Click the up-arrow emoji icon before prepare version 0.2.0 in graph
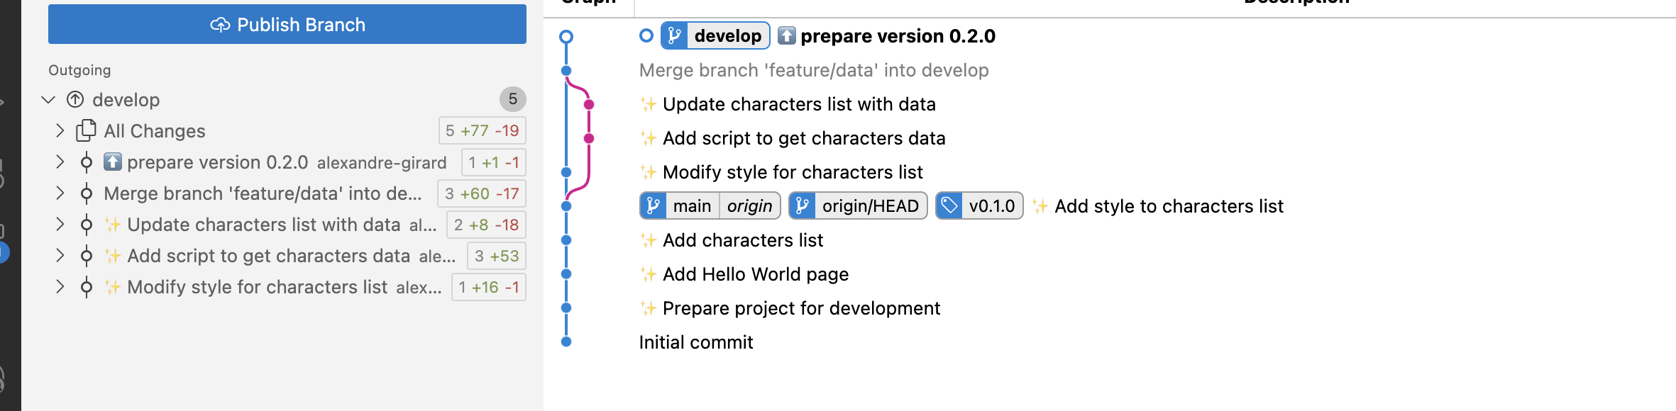This screenshot has width=1676, height=411. [786, 35]
